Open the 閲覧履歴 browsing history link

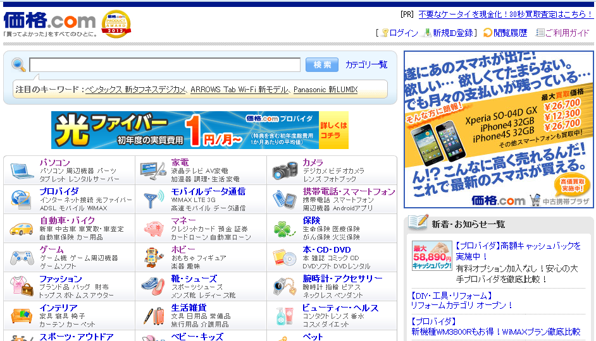point(511,33)
